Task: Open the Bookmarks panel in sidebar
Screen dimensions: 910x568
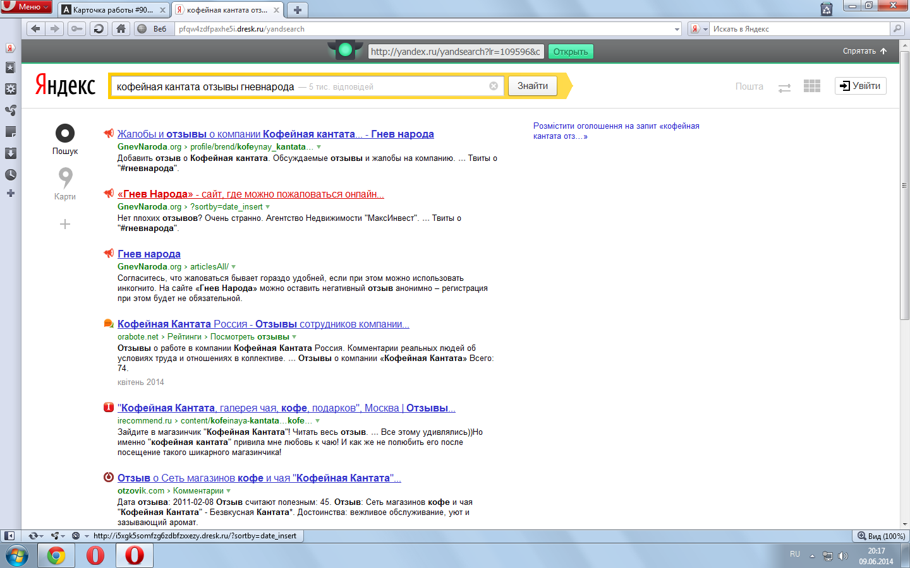Action: tap(10, 68)
